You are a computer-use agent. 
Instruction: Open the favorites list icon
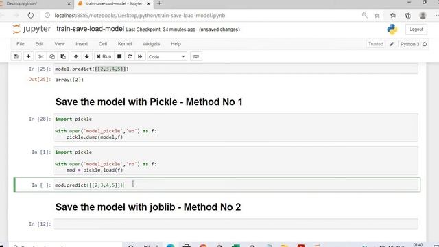click(393, 16)
